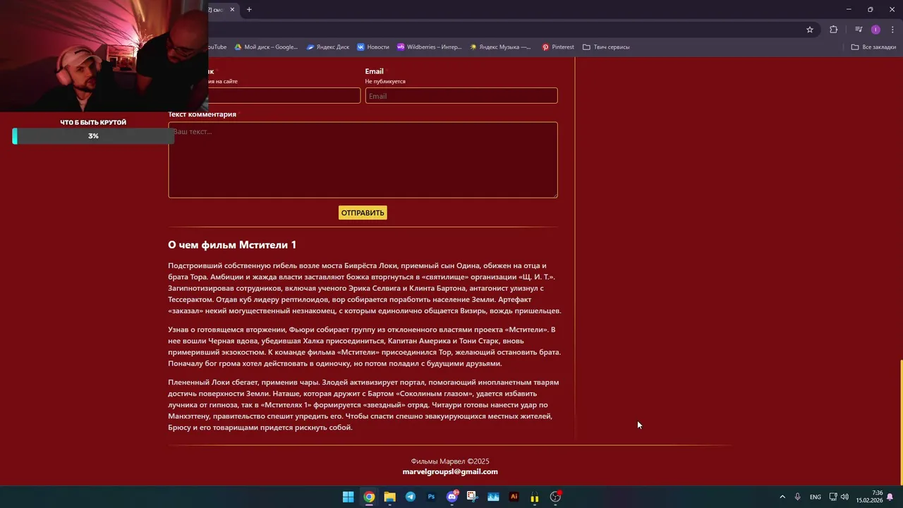The width and height of the screenshot is (903, 508).
Task: Show hidden system tray icons
Action: coord(782,497)
